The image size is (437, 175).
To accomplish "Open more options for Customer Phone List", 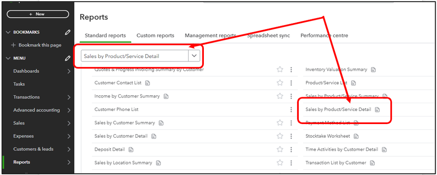I will coord(291,109).
